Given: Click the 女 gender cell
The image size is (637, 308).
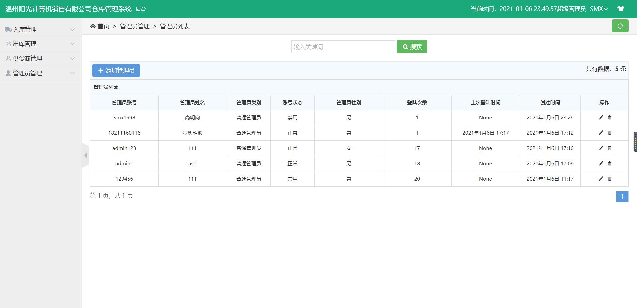Looking at the screenshot, I should pyautogui.click(x=349, y=148).
